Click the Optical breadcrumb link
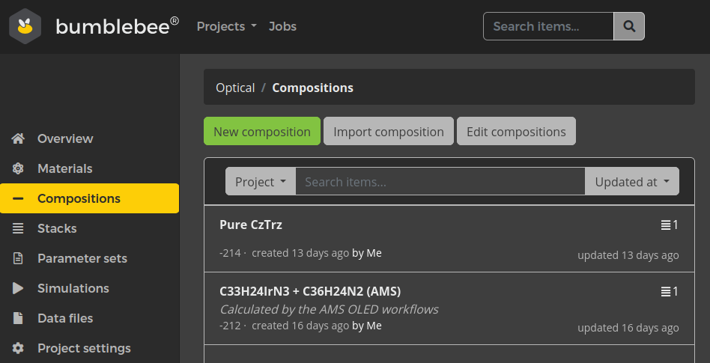710x363 pixels. coord(235,88)
